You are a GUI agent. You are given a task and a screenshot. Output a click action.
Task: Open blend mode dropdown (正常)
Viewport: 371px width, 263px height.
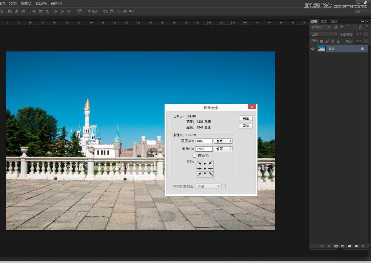pos(324,34)
